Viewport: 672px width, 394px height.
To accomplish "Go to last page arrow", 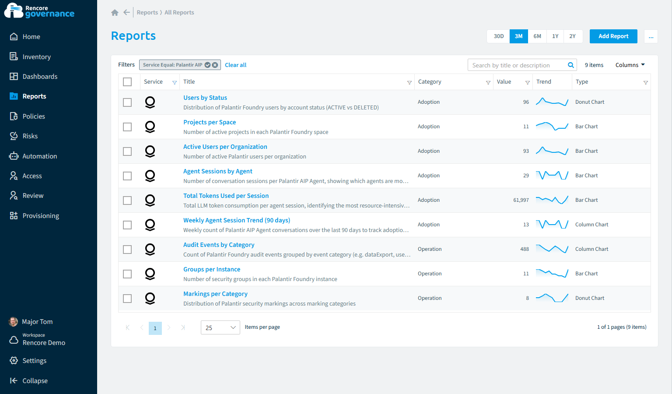I will [183, 327].
